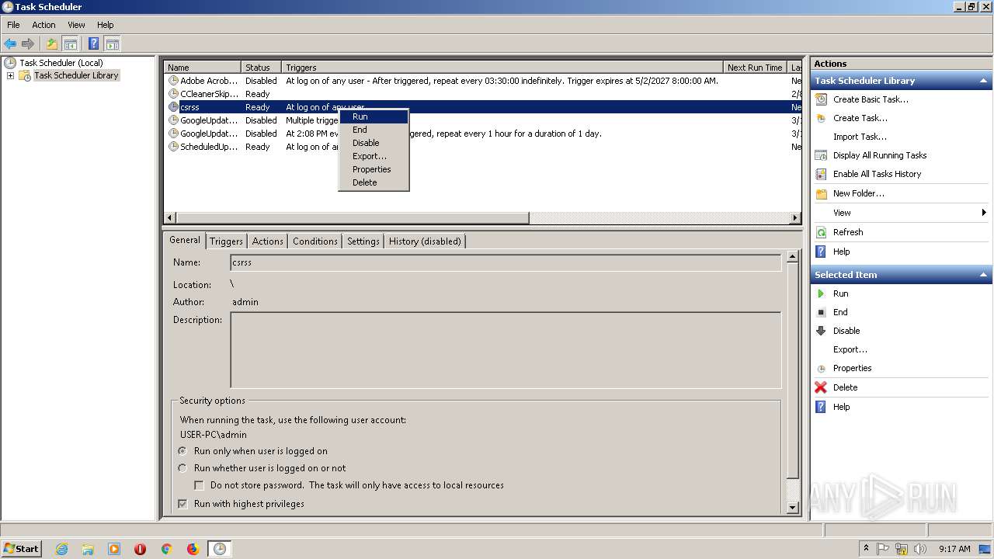Image resolution: width=994 pixels, height=559 pixels.
Task: Show hidden icons in system tray
Action: (866, 548)
